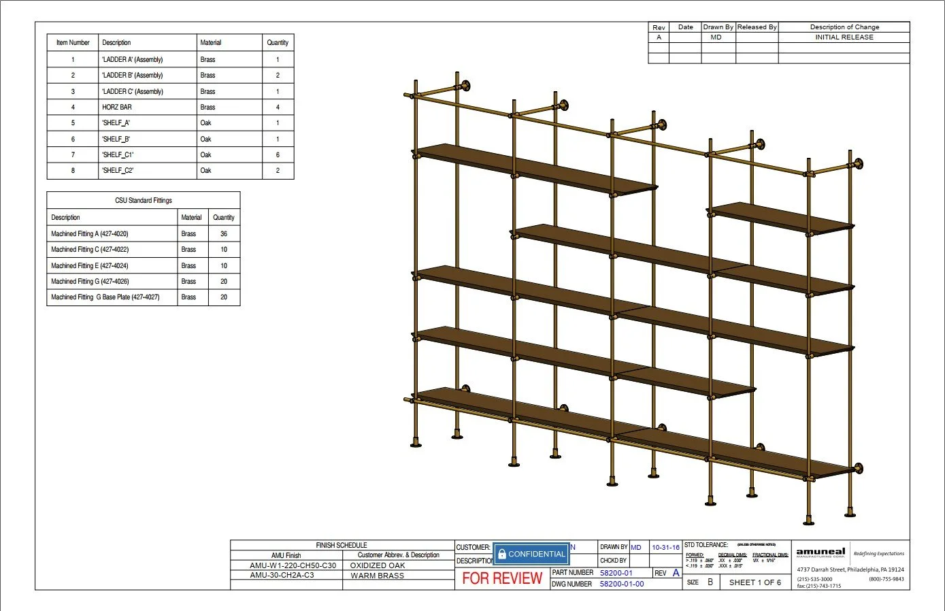Viewport: 945px width, 611px height.
Task: Click the 'LADDER C' (Assembly) row text
Action: pyautogui.click(x=133, y=91)
